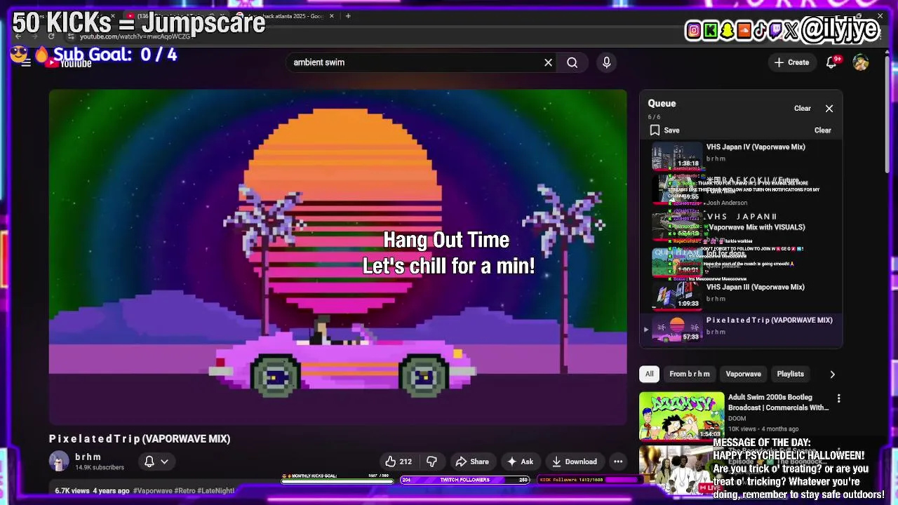Open the b r h m channel avatar
The height and width of the screenshot is (505, 898).
pos(59,461)
